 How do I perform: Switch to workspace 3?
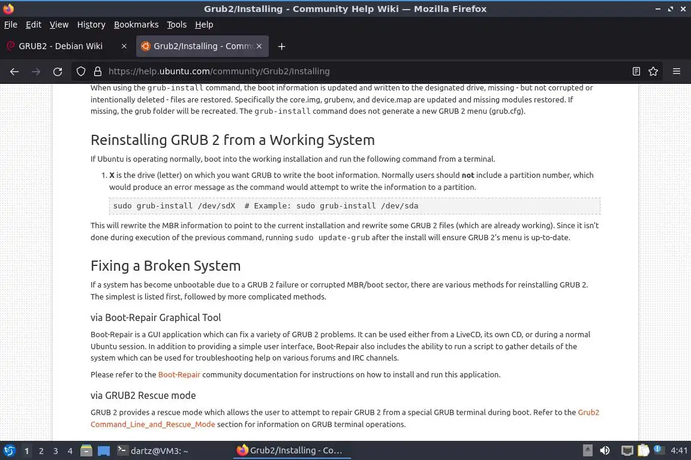[x=56, y=451]
